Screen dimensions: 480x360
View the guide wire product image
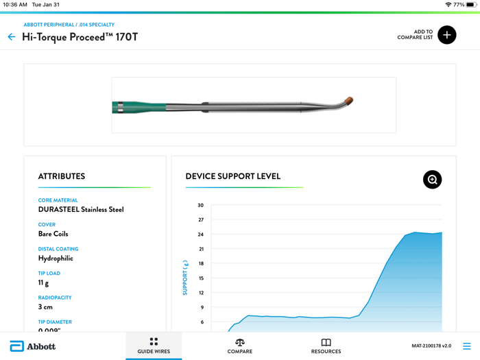[254, 105]
